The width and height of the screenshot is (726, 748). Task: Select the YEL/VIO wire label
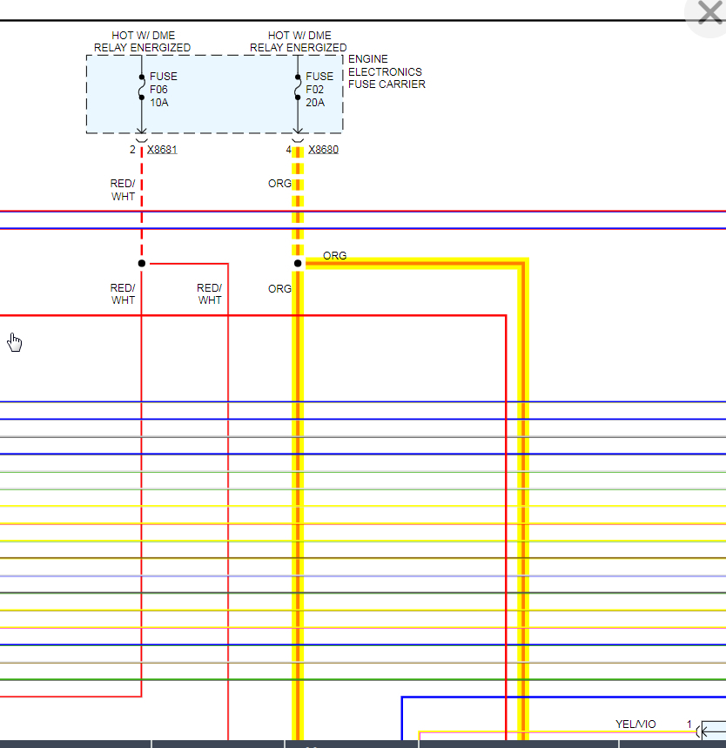[x=635, y=724]
